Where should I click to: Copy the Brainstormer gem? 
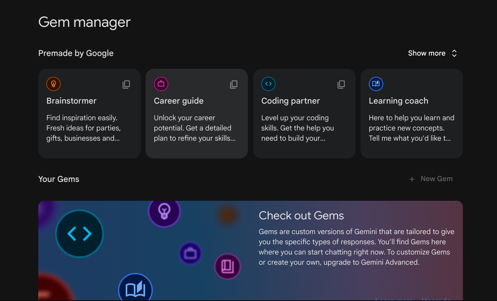[x=126, y=84]
